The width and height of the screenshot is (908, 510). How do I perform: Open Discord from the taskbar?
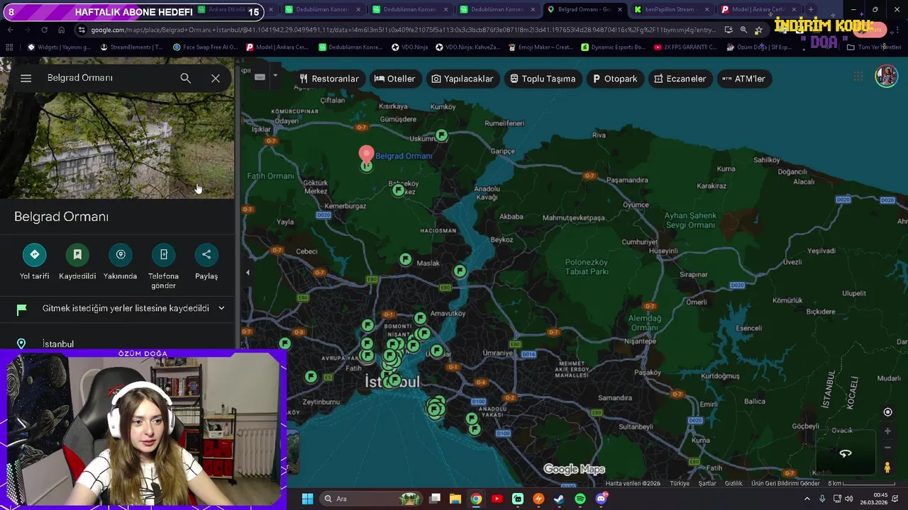pyautogui.click(x=602, y=499)
